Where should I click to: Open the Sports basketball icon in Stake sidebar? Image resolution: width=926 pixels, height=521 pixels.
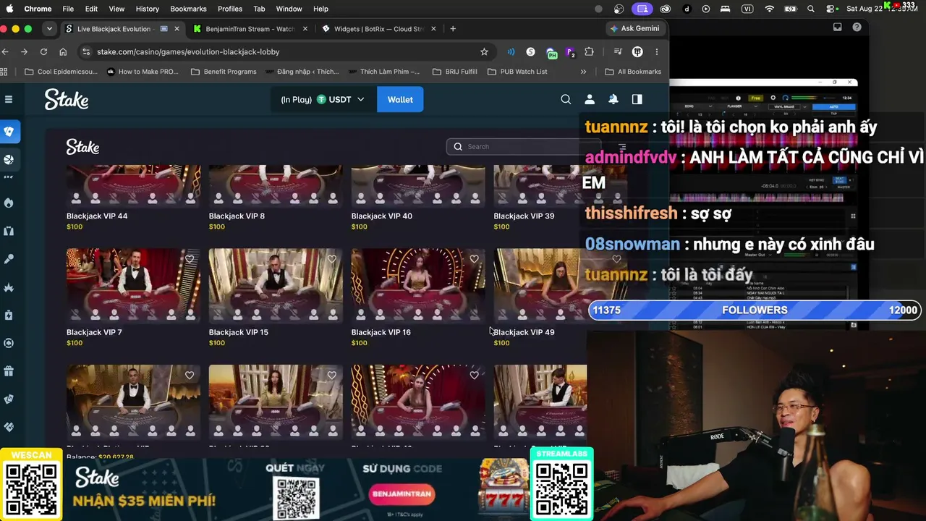point(9,159)
